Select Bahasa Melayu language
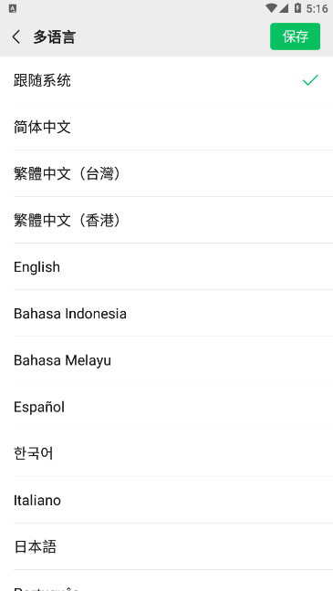This screenshot has width=333, height=591. pyautogui.click(x=166, y=360)
